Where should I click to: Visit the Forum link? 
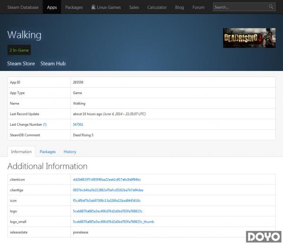tap(199, 7)
